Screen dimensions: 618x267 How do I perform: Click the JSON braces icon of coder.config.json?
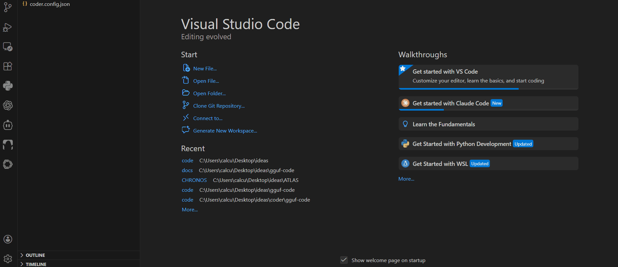[x=25, y=4]
